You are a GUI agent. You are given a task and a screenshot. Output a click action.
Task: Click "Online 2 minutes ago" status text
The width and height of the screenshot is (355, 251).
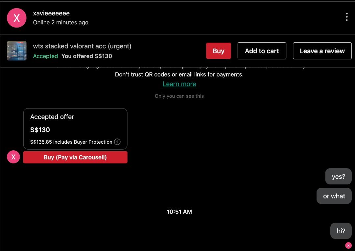(61, 22)
